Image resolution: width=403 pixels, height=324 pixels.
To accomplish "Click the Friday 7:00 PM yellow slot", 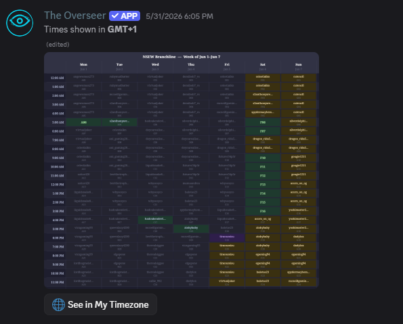I will (227, 247).
